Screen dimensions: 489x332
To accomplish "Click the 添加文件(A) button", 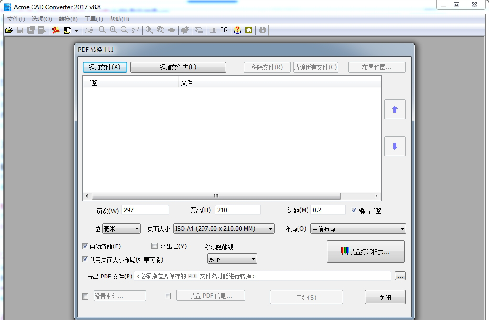I will 105,67.
